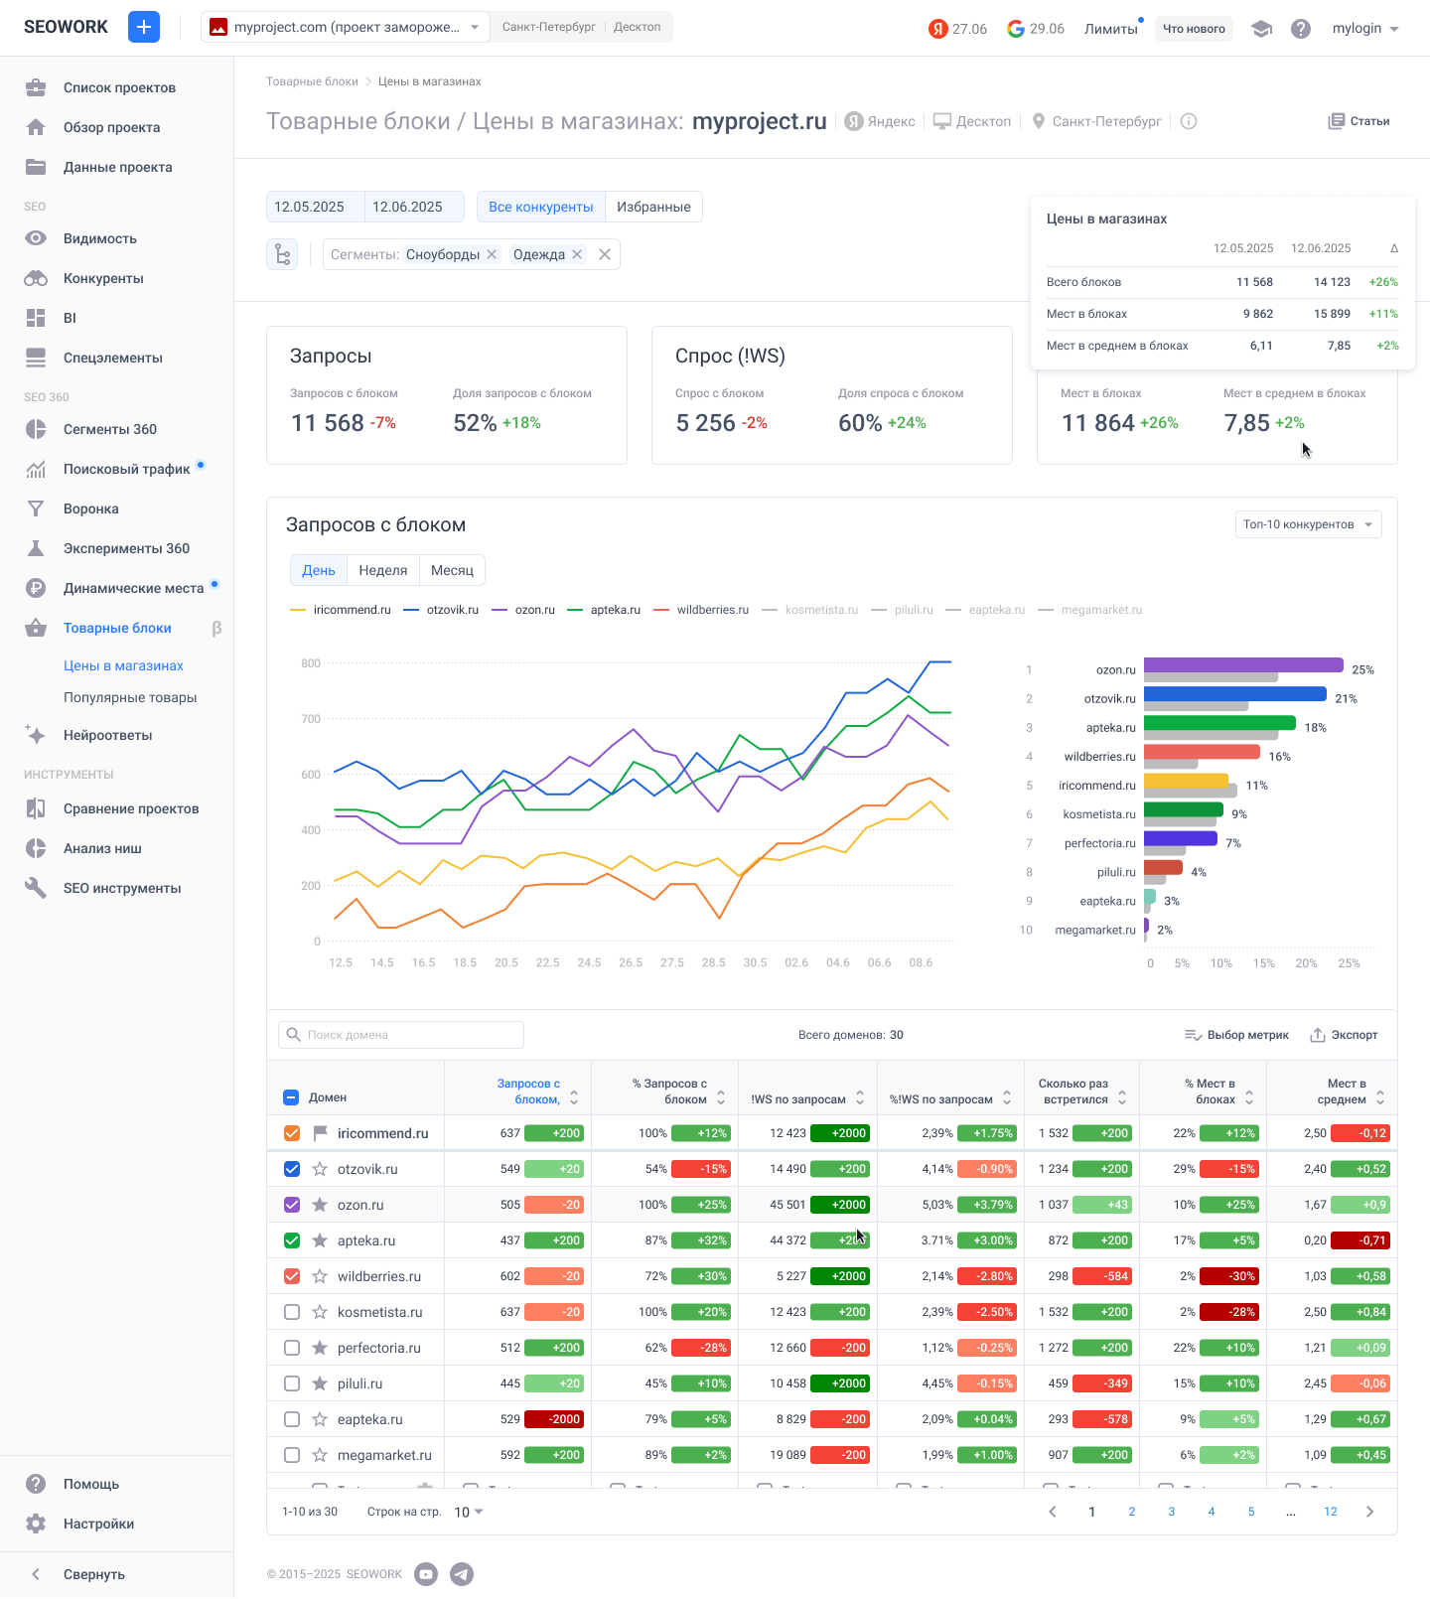The width and height of the screenshot is (1430, 1599).
Task: Expand the Топ-10 конкурентов dropdown
Action: (x=1308, y=524)
